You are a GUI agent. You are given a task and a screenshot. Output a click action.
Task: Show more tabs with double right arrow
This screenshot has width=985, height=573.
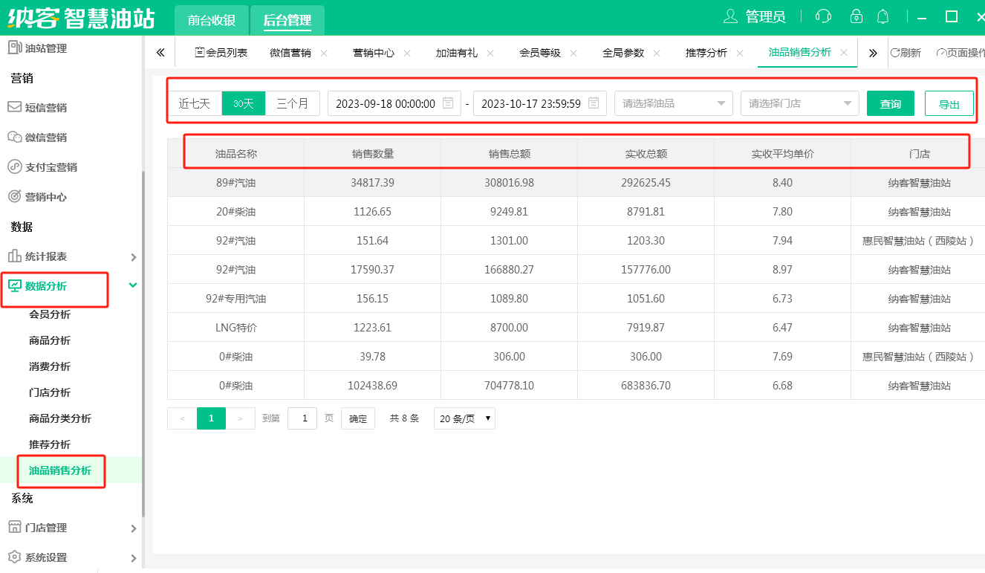tap(873, 53)
